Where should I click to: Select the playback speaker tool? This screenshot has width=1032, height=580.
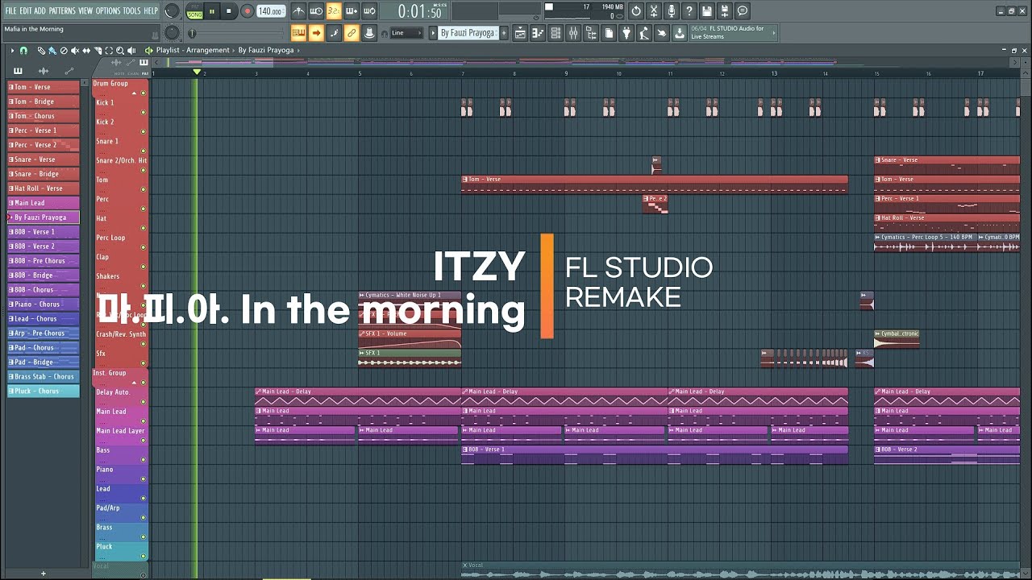131,50
